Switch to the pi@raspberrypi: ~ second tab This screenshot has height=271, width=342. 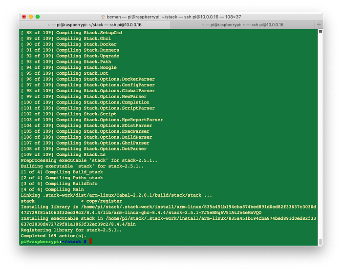(x=242, y=25)
